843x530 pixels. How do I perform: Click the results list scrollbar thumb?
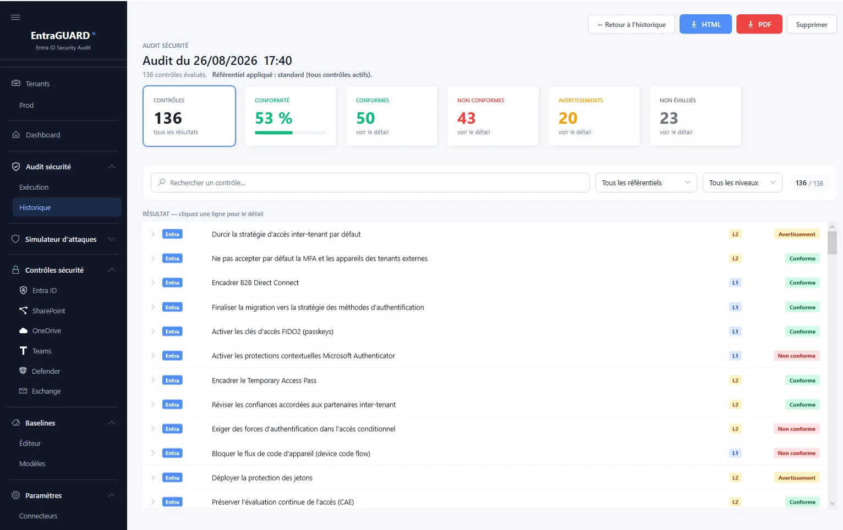coord(832,242)
